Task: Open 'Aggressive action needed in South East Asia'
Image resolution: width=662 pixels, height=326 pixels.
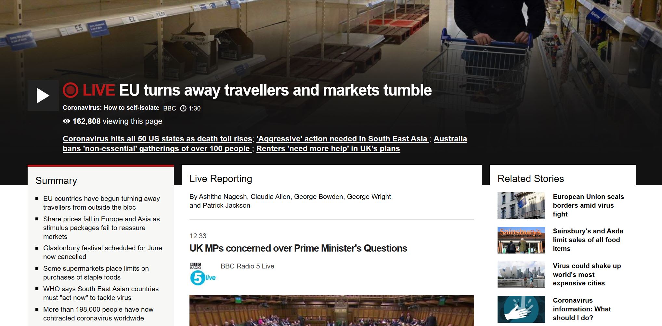Action: [343, 139]
